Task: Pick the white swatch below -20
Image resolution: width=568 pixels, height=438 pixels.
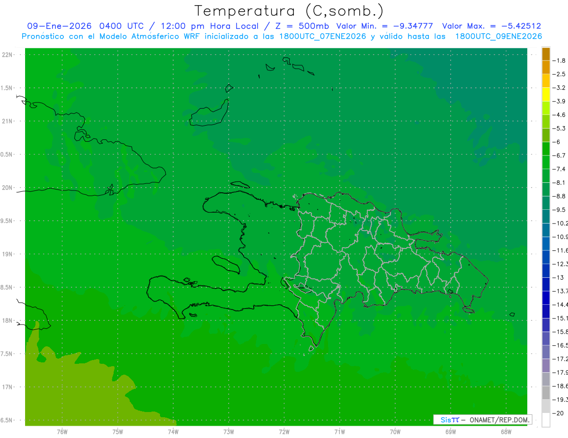Action: click(x=546, y=420)
